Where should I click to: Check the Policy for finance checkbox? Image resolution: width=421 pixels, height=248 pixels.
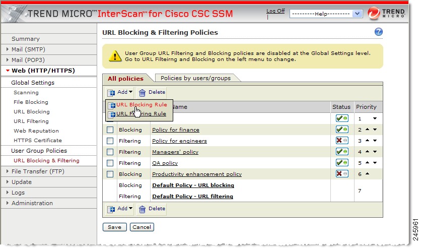coord(110,130)
